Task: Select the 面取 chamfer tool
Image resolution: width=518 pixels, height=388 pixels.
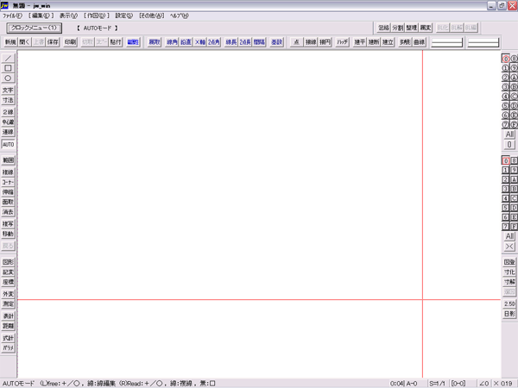Action: (8, 202)
